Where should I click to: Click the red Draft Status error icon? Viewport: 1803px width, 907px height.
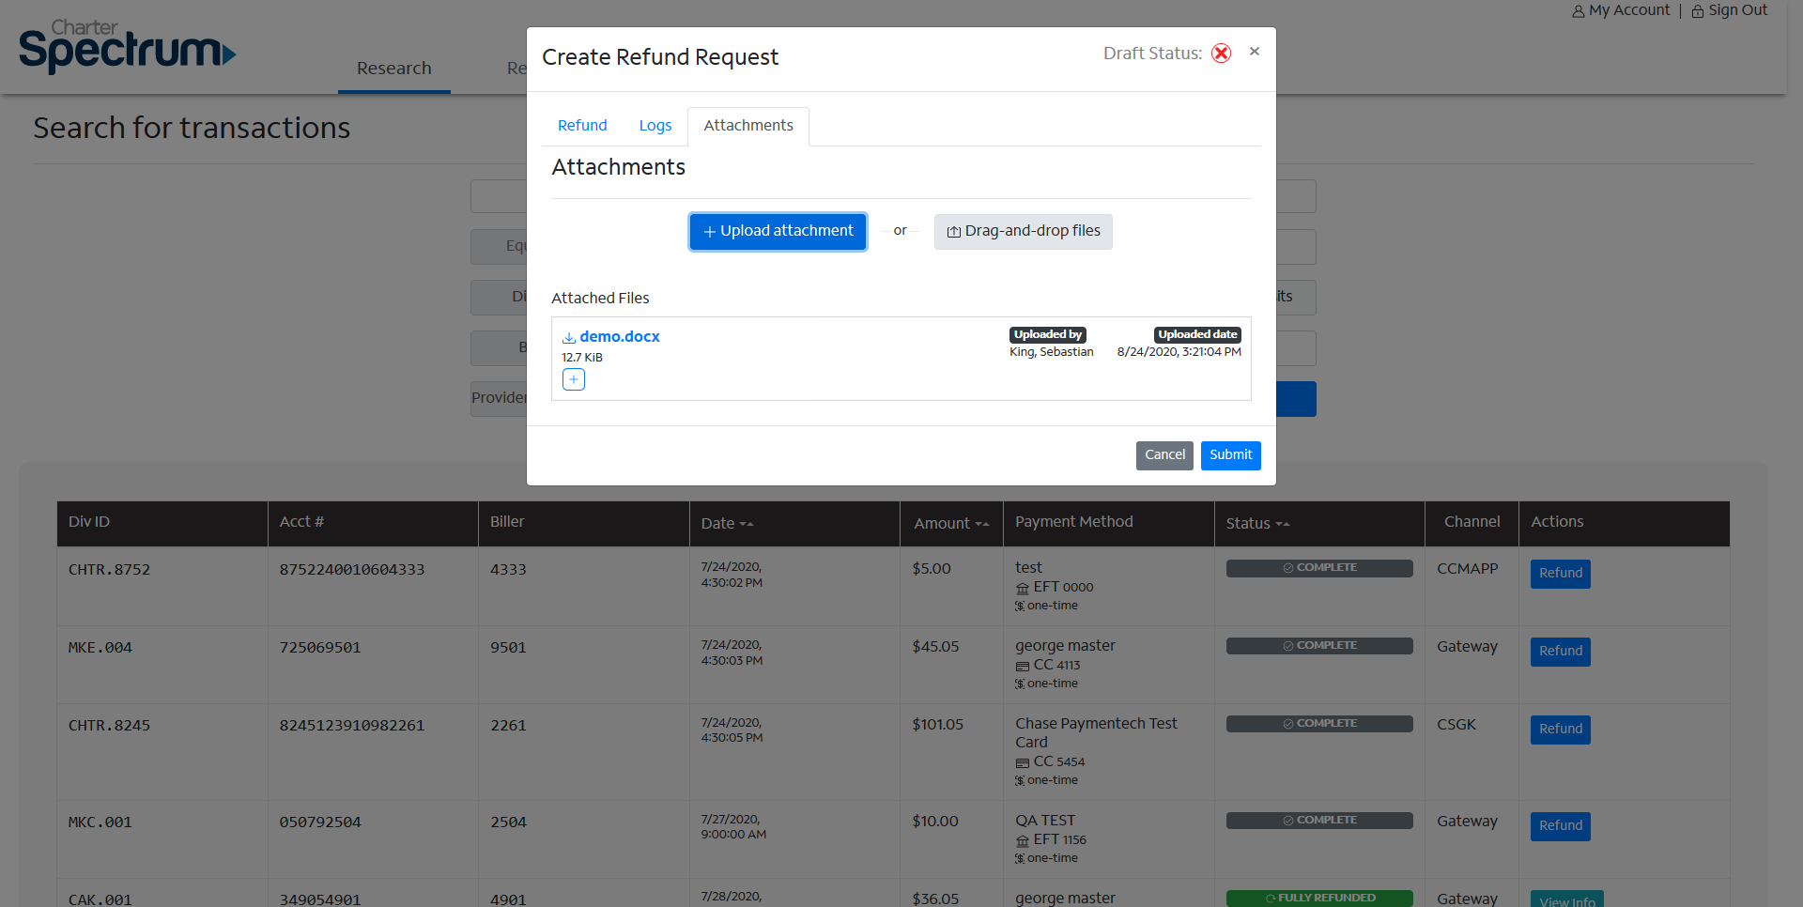coord(1221,54)
